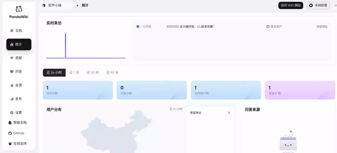
Task: Open the 软件小妹 knowledge base selector
Action: [x=57, y=5]
